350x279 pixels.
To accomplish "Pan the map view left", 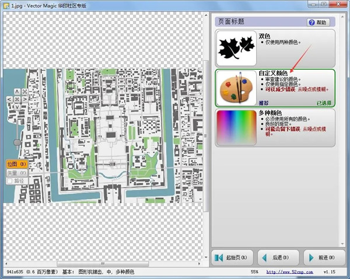I will (9, 99).
